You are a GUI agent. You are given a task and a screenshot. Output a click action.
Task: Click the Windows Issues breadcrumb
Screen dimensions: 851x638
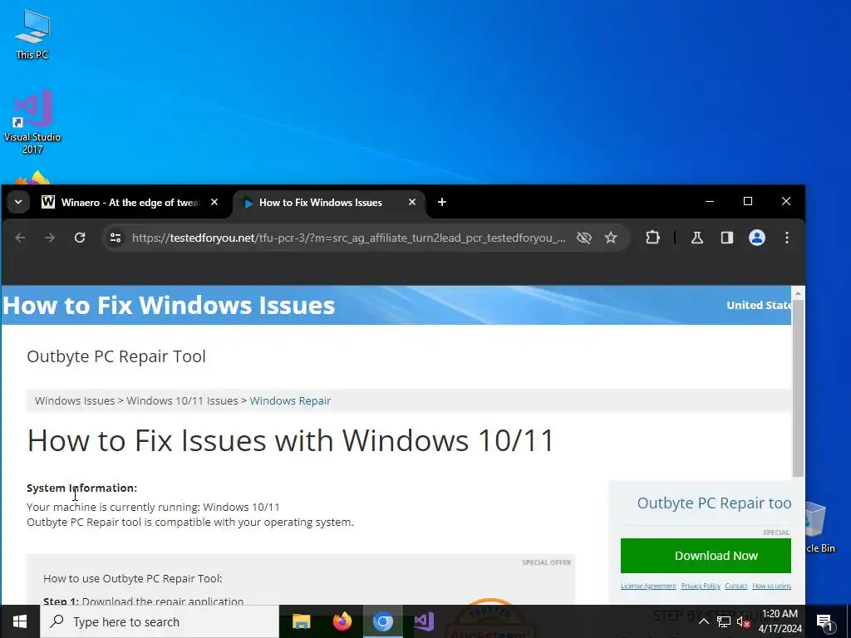pyautogui.click(x=75, y=401)
